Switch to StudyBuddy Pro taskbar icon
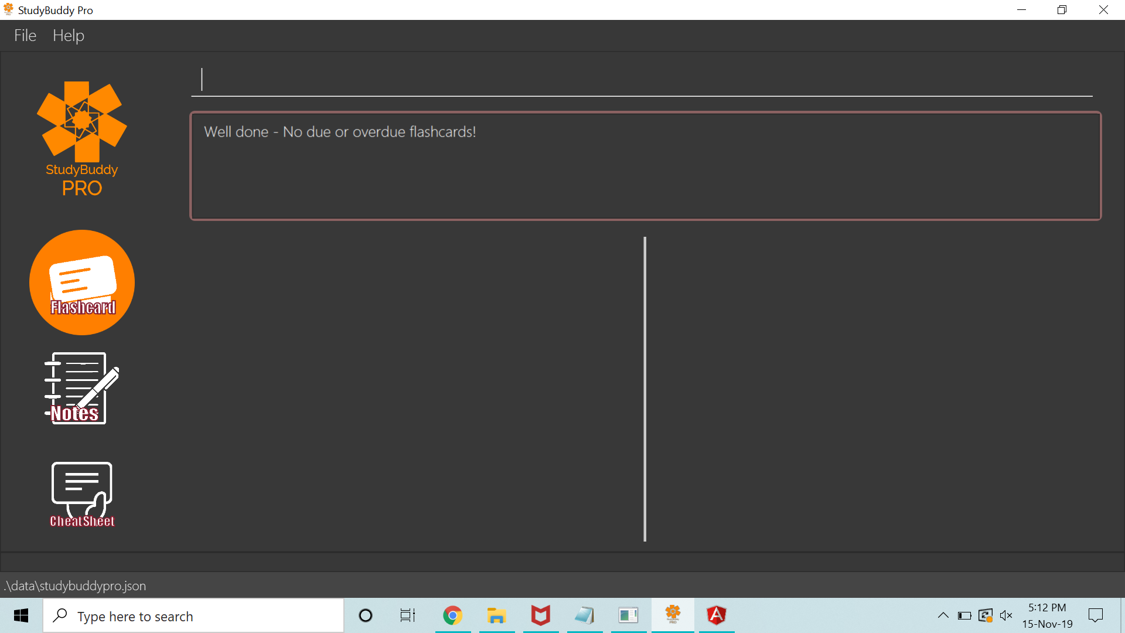This screenshot has width=1125, height=633. click(673, 615)
